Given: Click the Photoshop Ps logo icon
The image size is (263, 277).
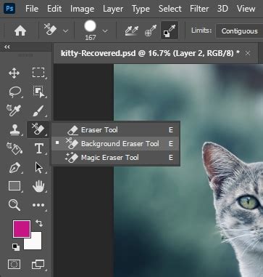Looking at the screenshot, I should 10,9.
